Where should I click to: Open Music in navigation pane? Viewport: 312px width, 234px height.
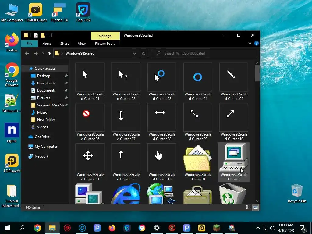pos(42,112)
